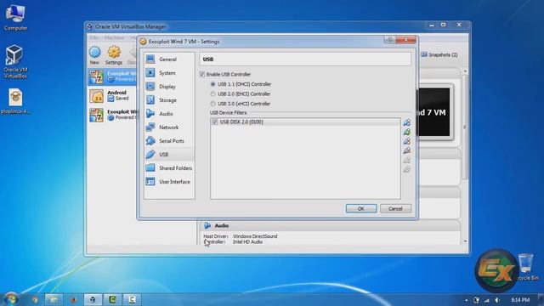
Task: Add USB filter from attached device
Action: pos(406,132)
